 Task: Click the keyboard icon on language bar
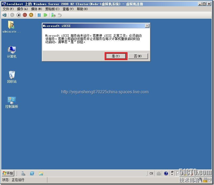point(159,173)
